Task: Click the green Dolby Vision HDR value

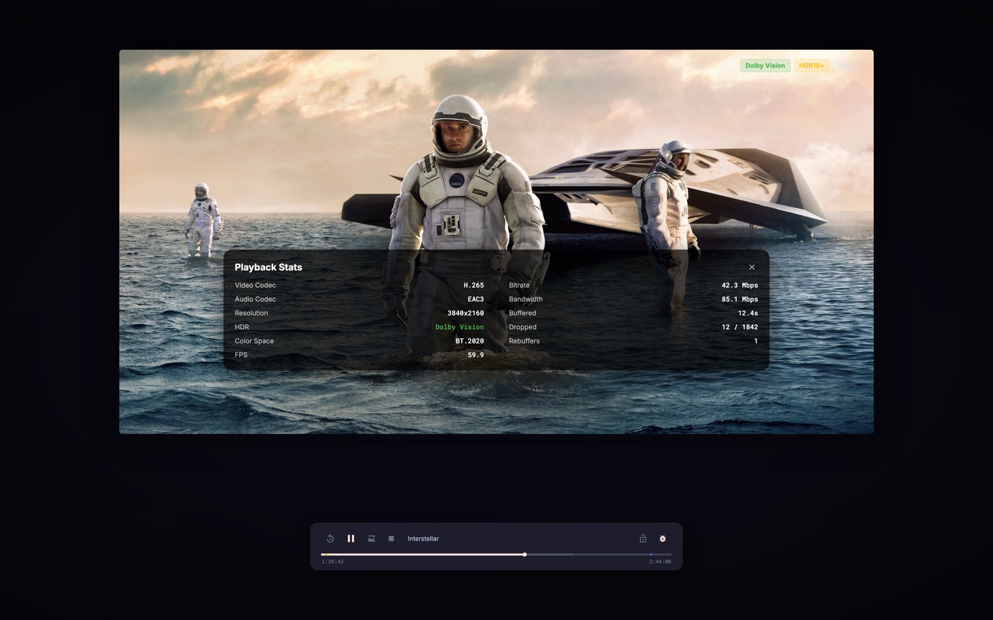Action: pos(459,327)
